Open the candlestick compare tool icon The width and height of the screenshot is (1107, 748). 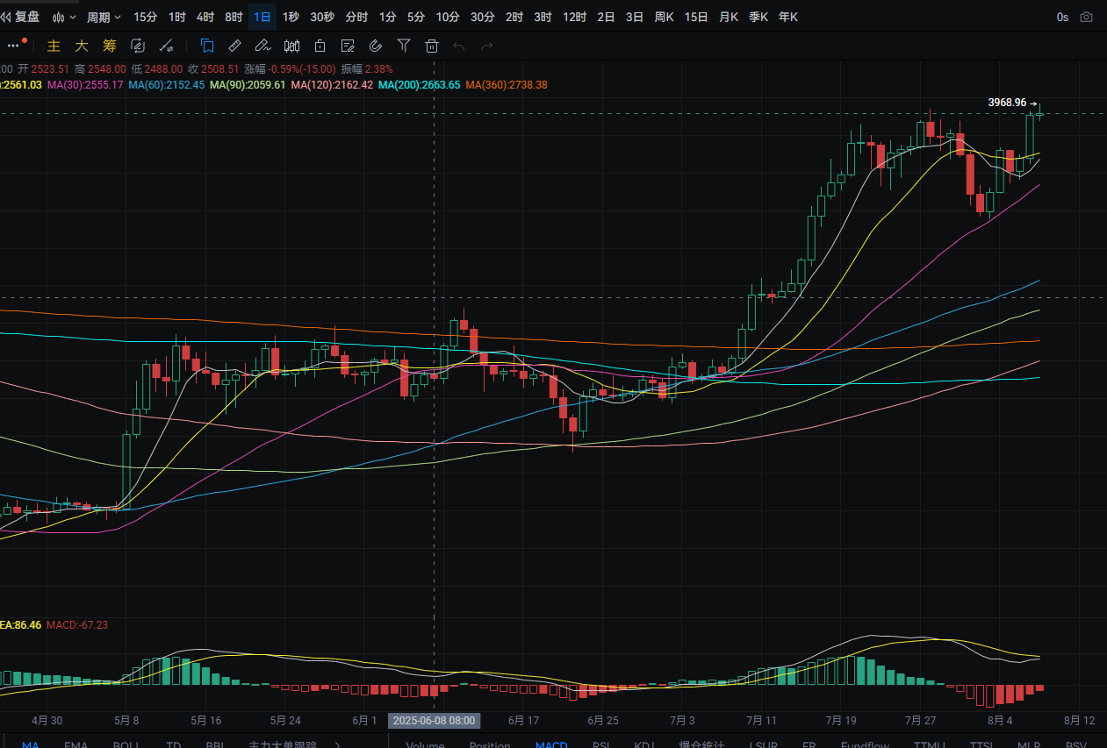coord(292,46)
